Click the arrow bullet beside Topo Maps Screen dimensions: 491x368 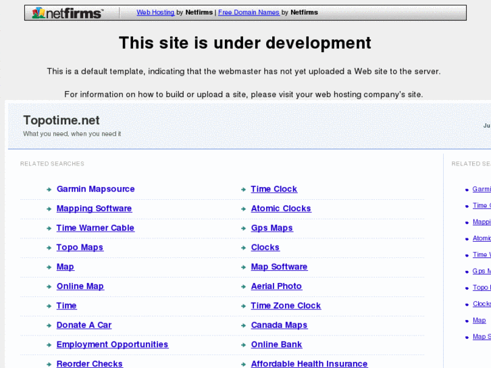[49, 248]
